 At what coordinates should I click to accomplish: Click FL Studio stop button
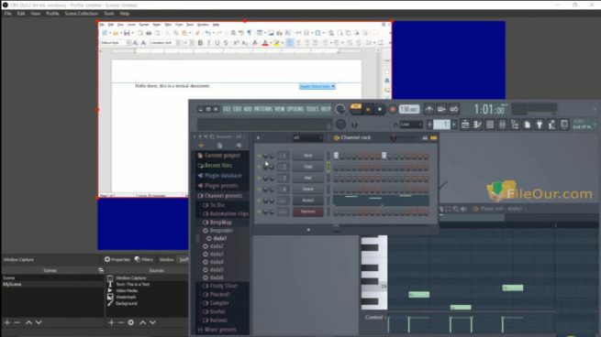(380, 109)
